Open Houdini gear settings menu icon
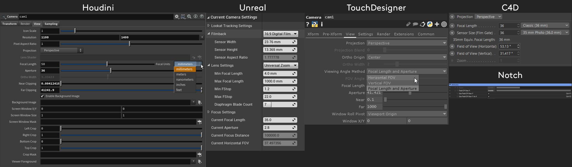 (x=177, y=17)
